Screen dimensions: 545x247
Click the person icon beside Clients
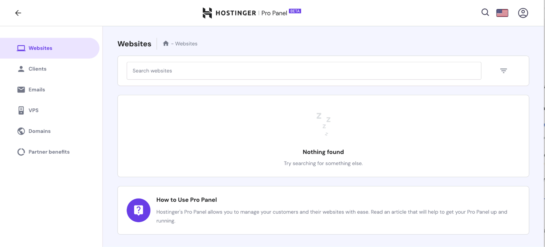(x=21, y=69)
